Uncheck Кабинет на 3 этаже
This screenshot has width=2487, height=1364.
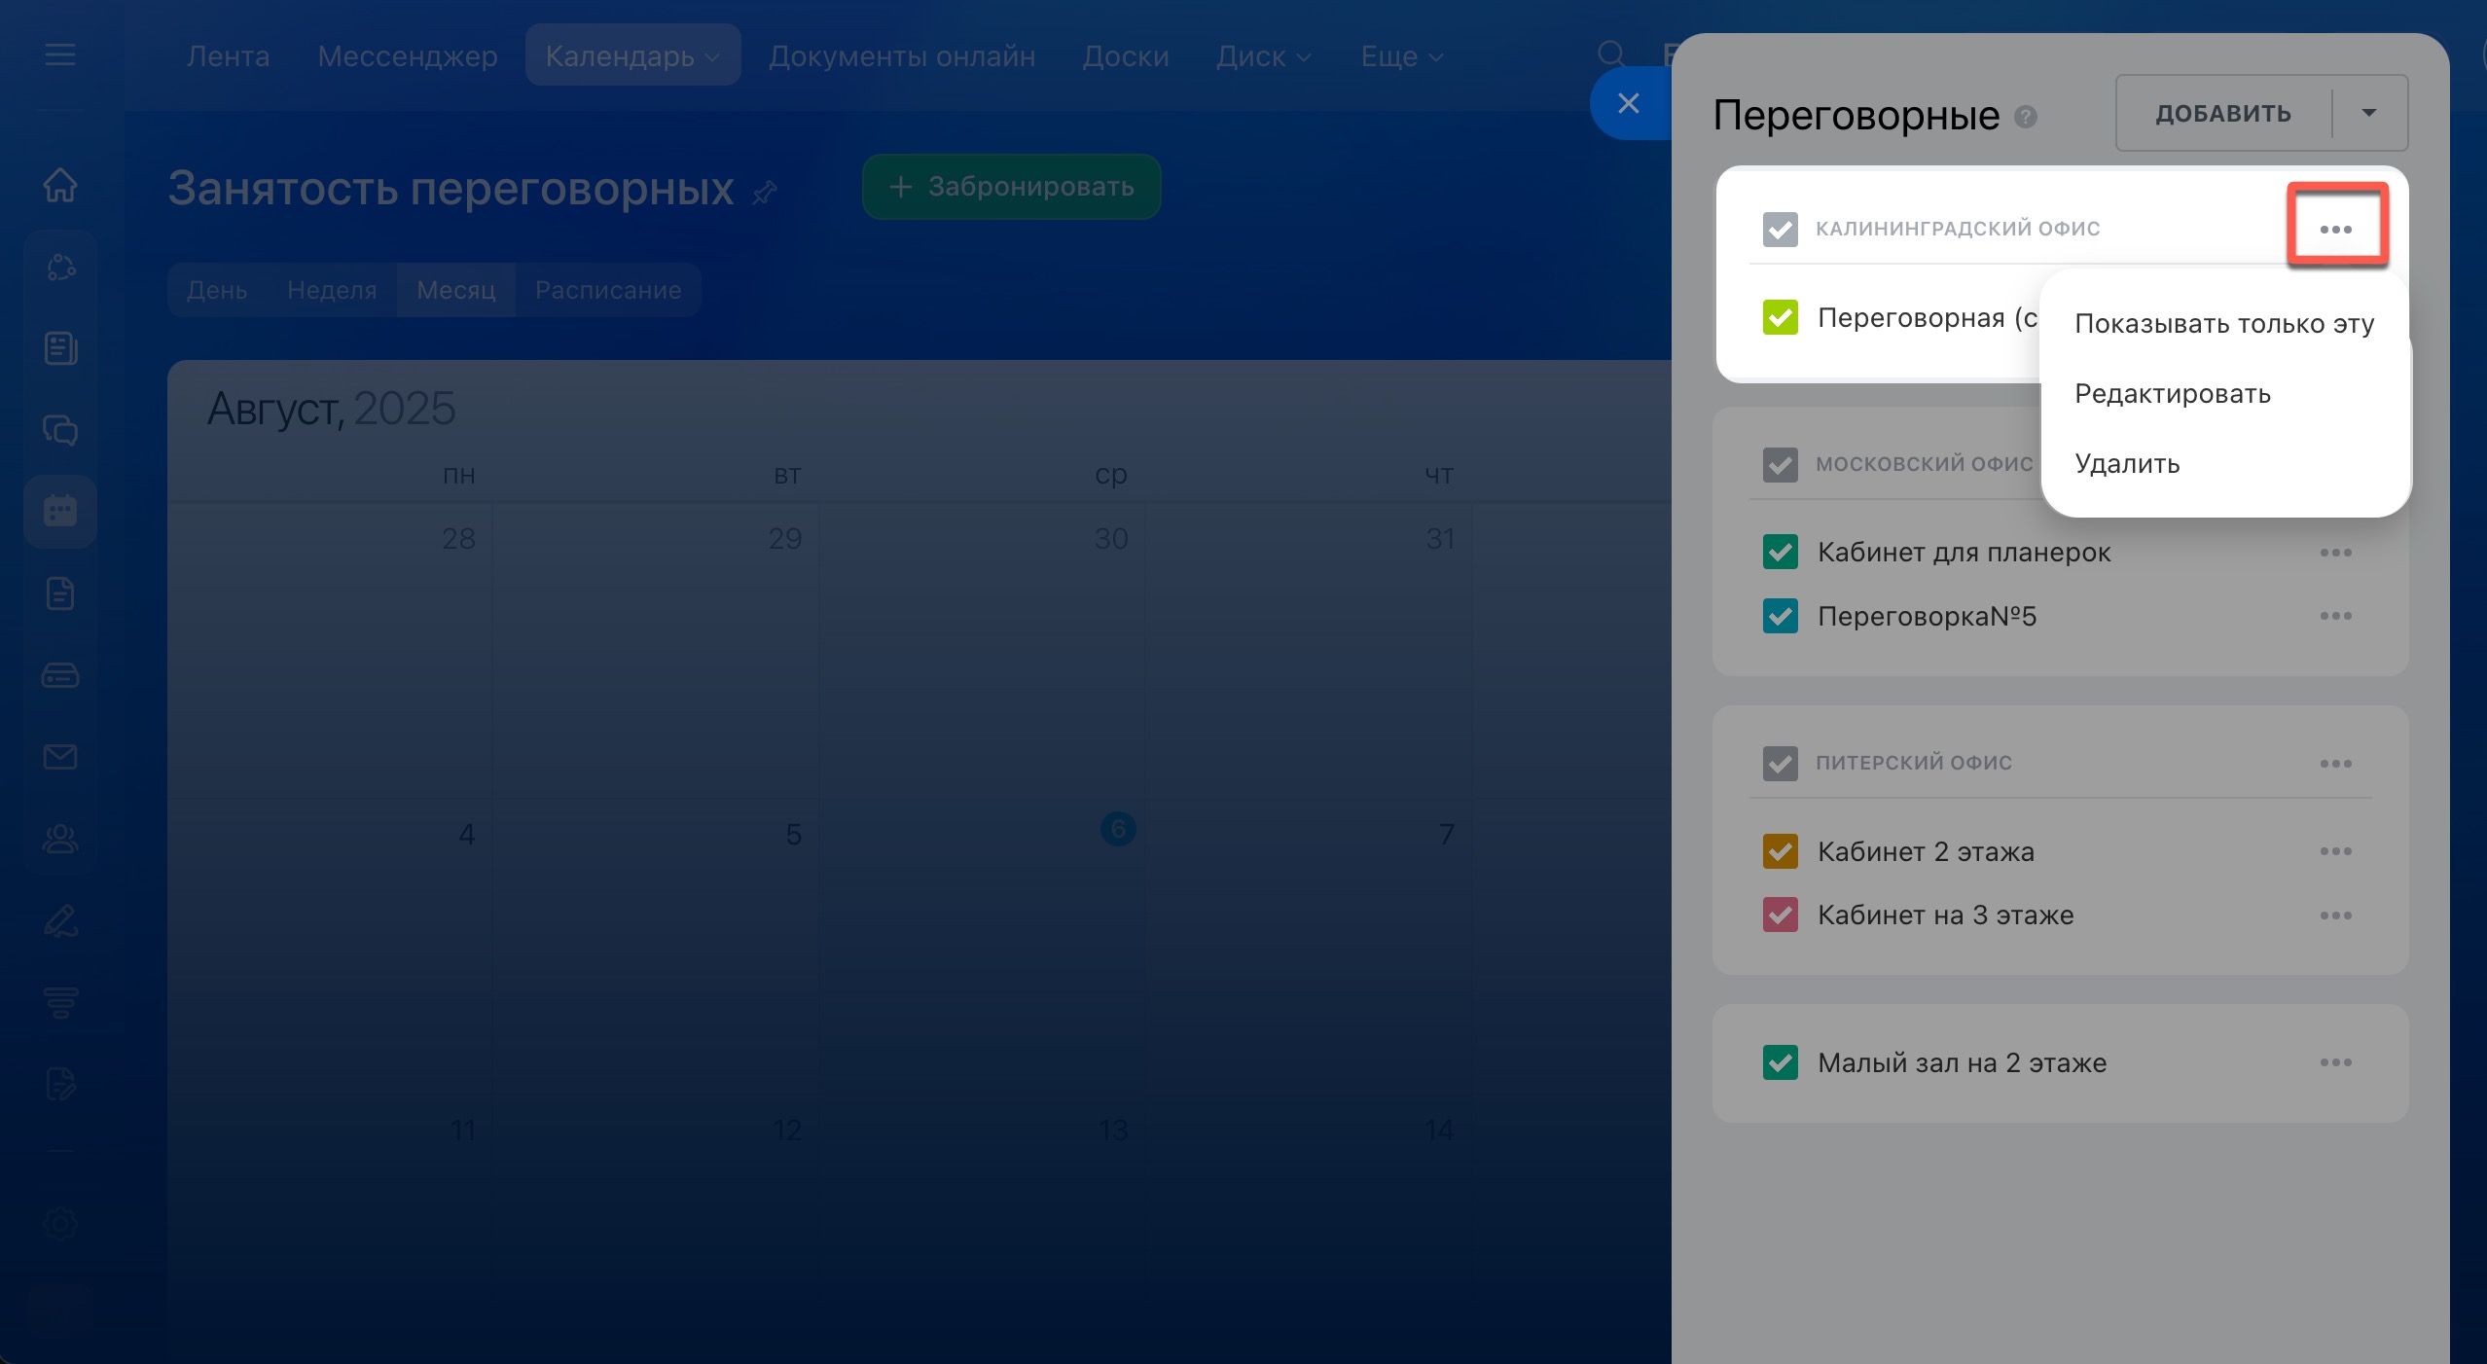coord(1781,915)
